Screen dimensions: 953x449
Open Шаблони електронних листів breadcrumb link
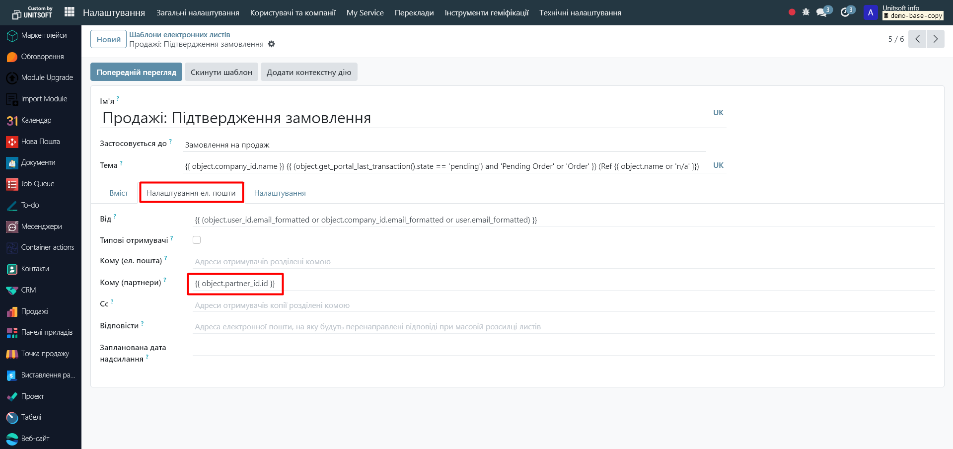click(x=179, y=35)
